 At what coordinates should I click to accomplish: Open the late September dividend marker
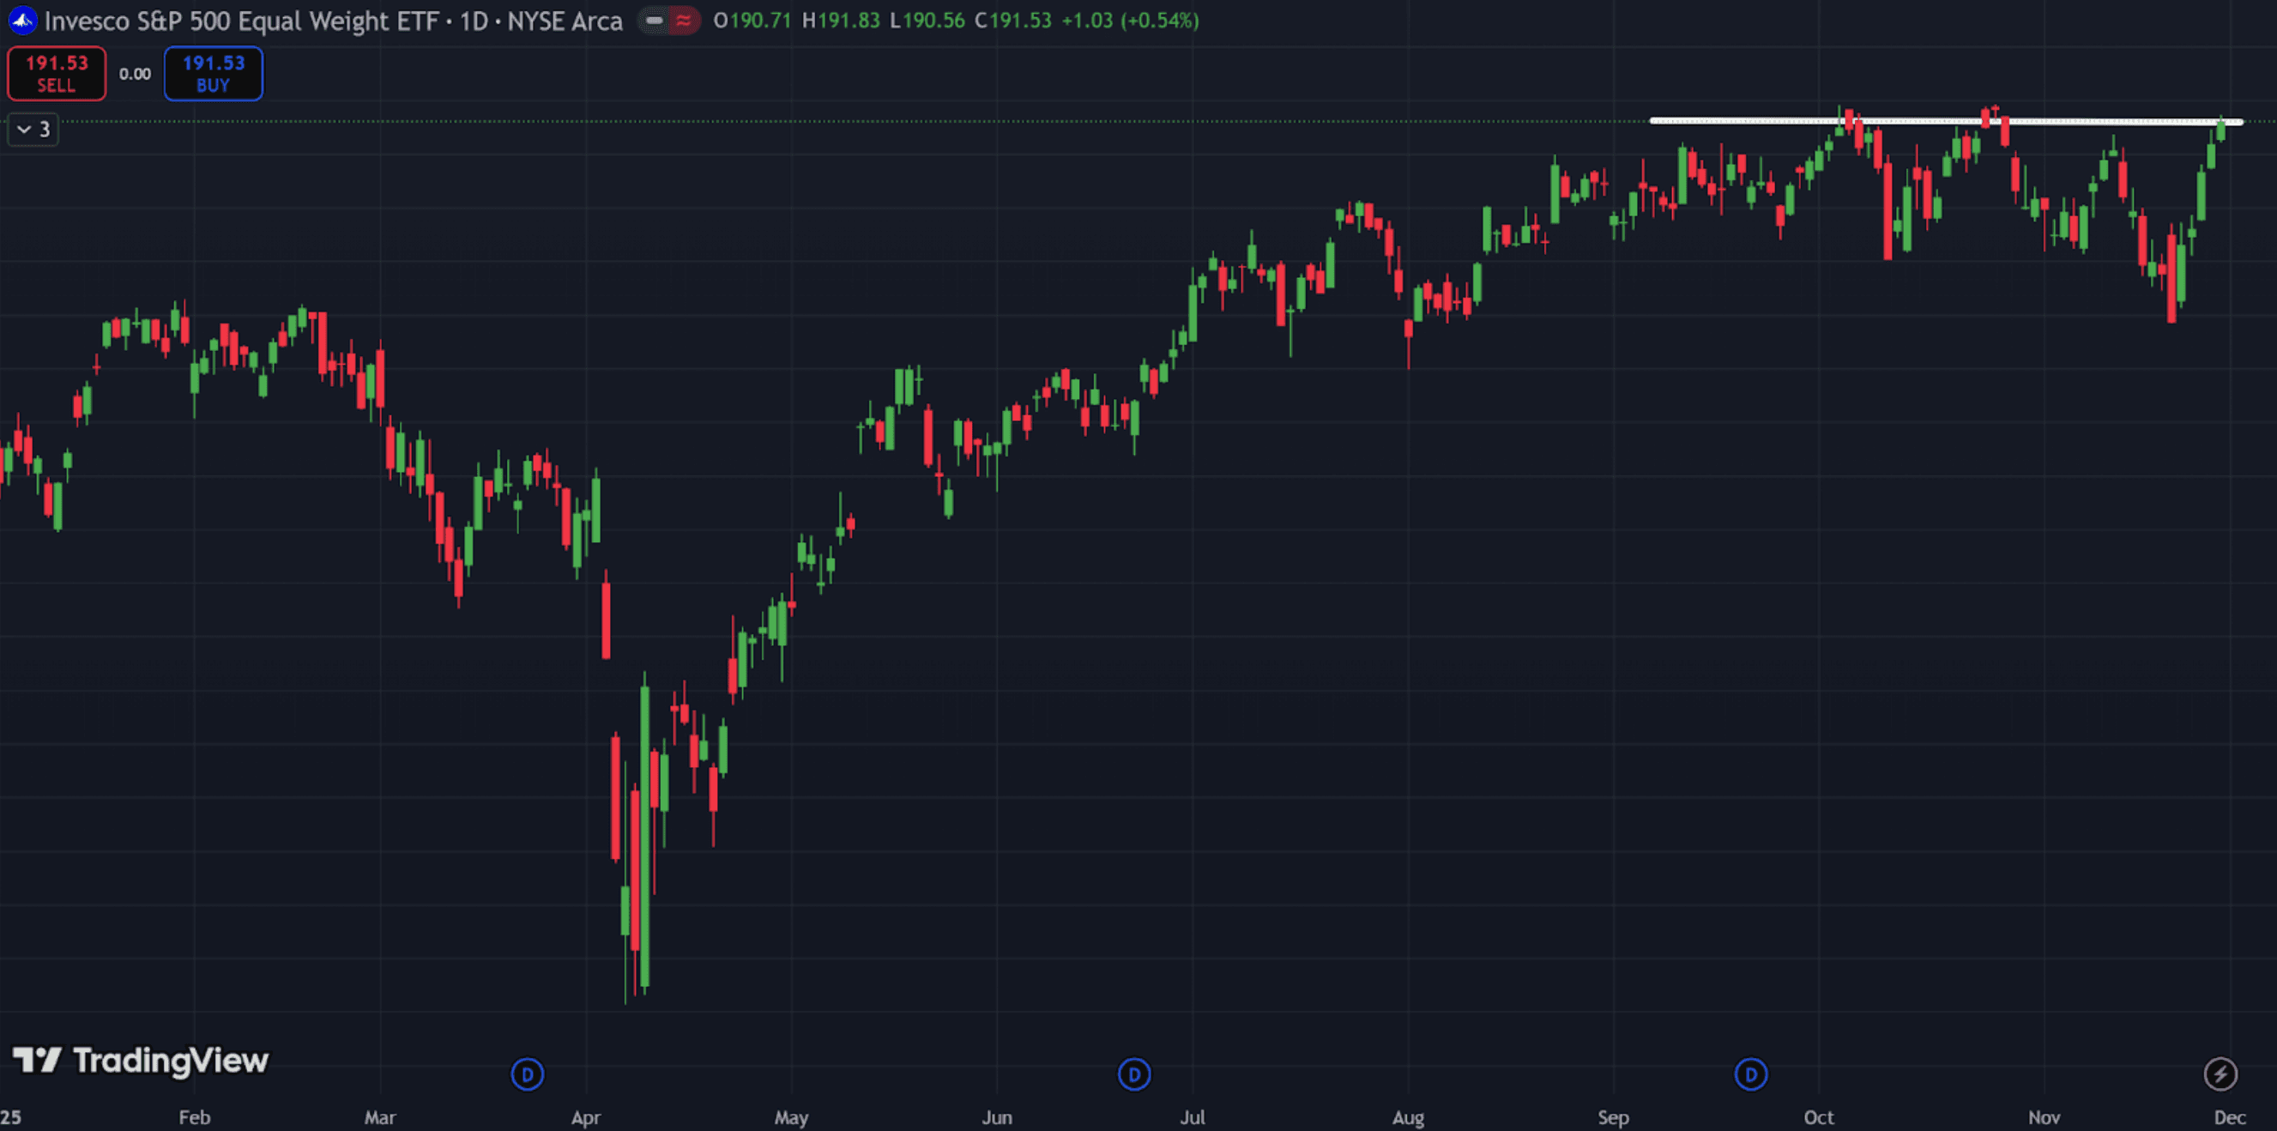1750,1074
